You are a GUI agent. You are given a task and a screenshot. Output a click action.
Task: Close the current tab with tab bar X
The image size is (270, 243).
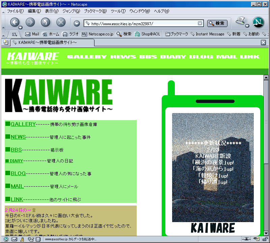tap(263, 43)
